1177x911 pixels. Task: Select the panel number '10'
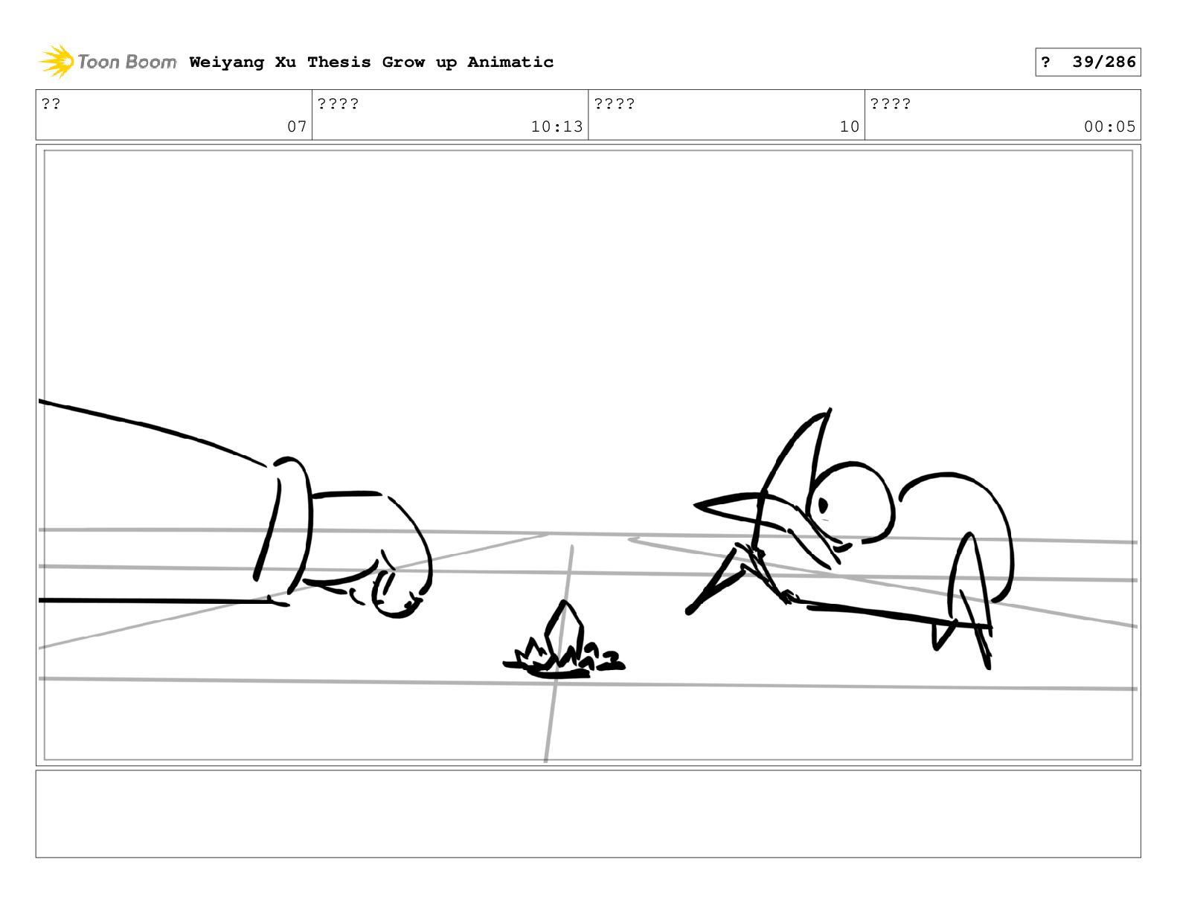850,126
